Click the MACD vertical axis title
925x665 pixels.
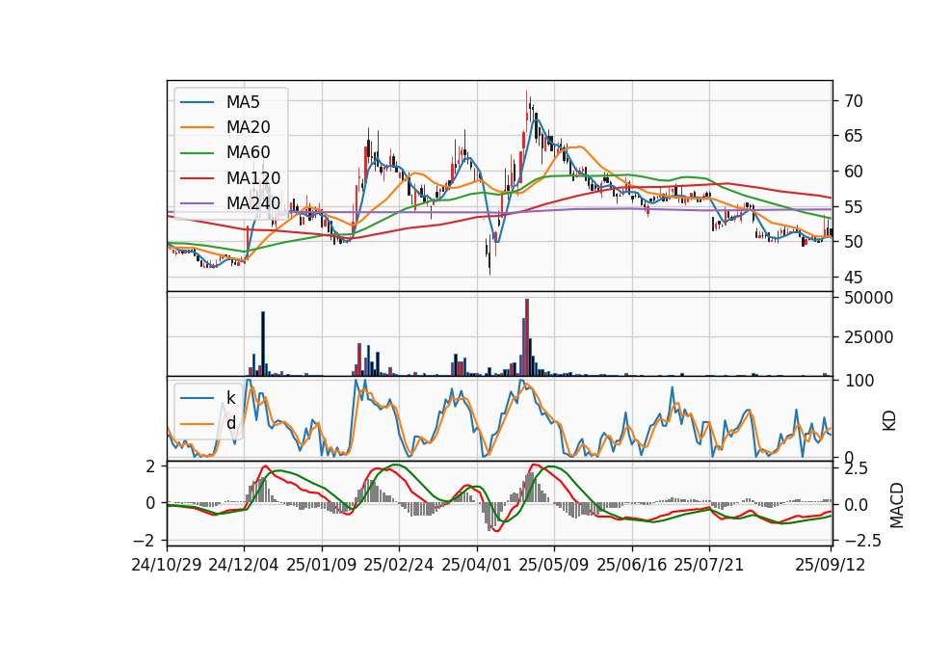coord(897,505)
